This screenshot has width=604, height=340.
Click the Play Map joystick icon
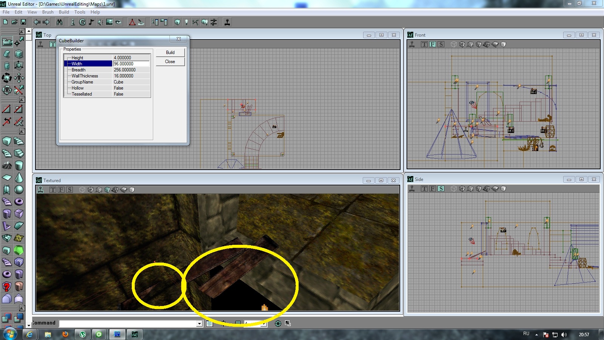227,22
